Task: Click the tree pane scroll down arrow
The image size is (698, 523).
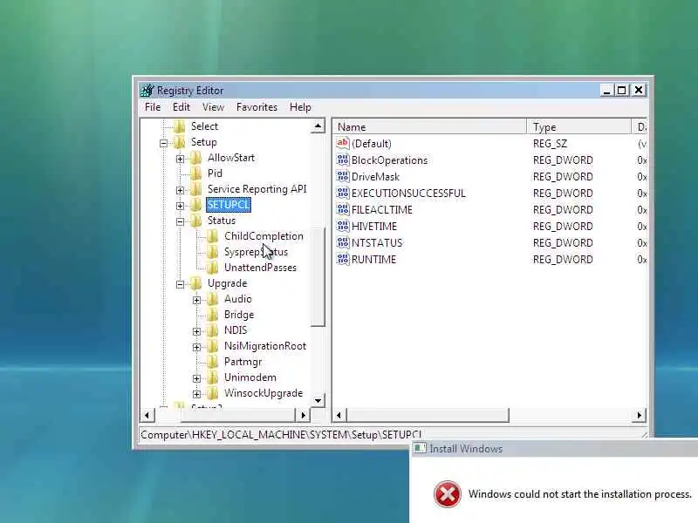Action: click(x=318, y=400)
